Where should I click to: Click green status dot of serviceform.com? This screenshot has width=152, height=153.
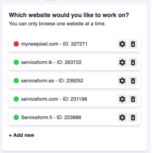pyautogui.click(x=16, y=99)
